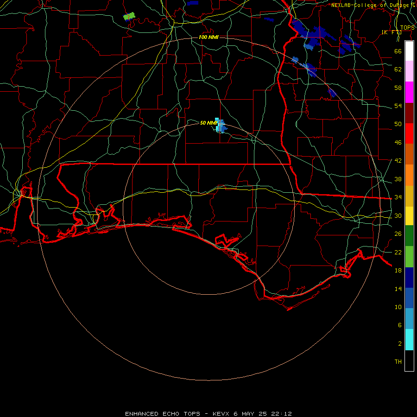
Task: Click the 34 legend value
Action: [x=398, y=197]
